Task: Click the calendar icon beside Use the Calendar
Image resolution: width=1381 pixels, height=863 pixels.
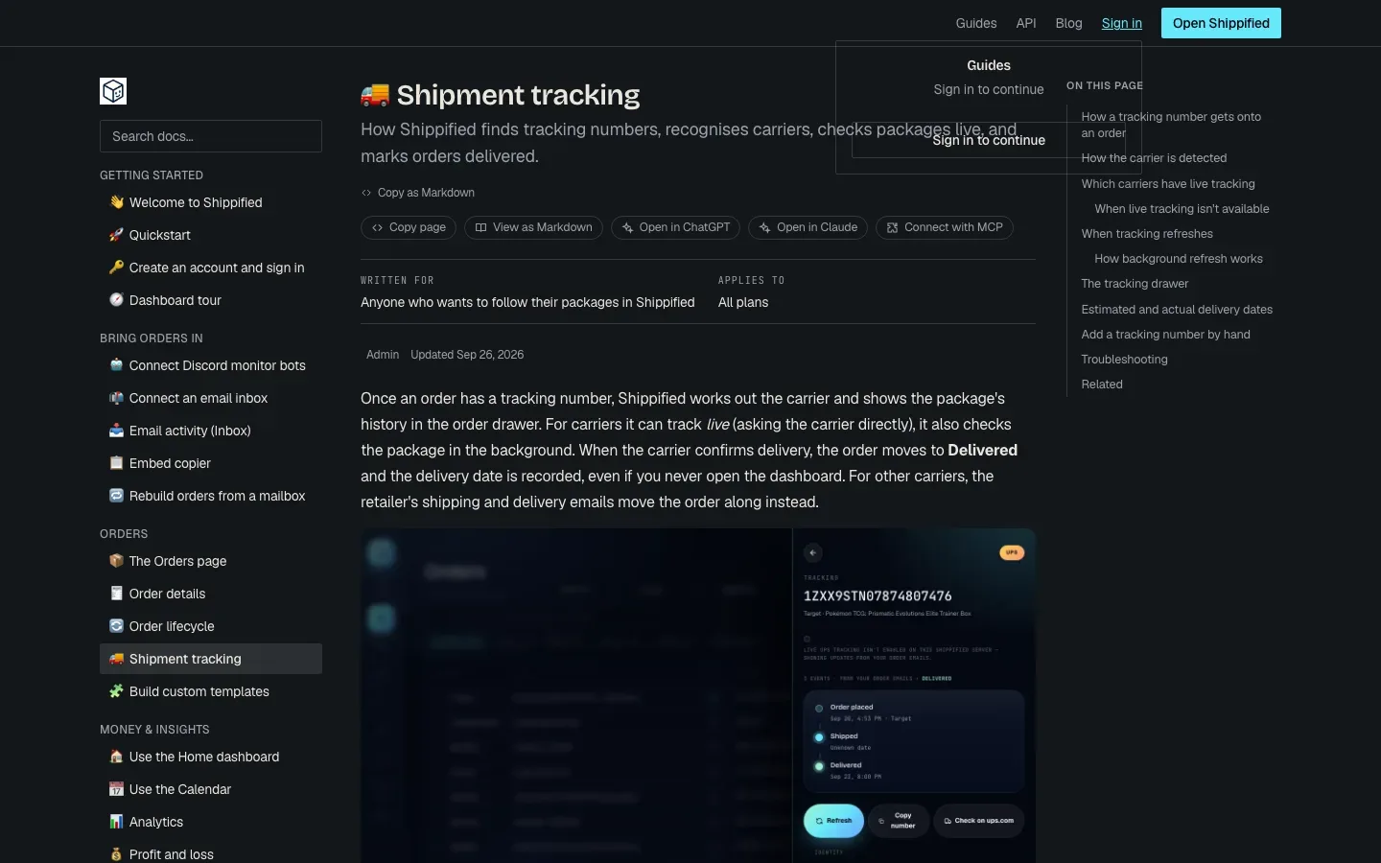Action: (117, 789)
